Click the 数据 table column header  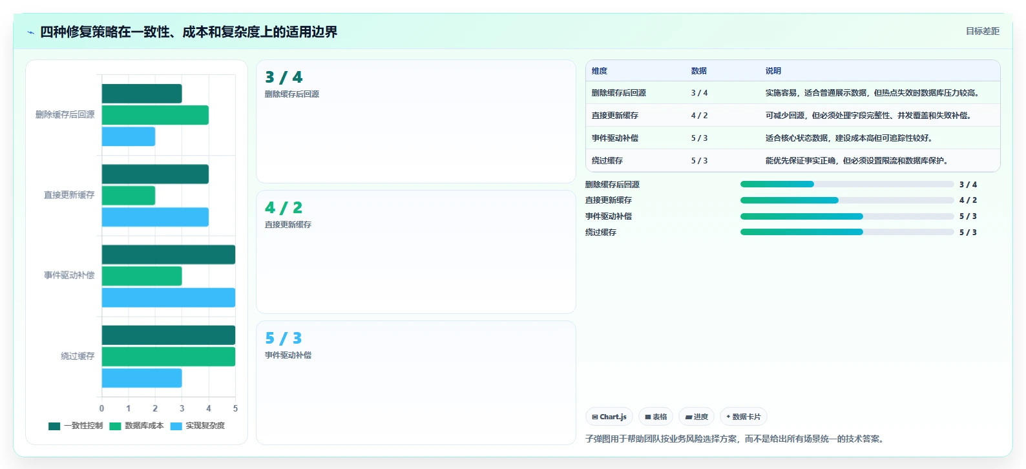pos(699,71)
